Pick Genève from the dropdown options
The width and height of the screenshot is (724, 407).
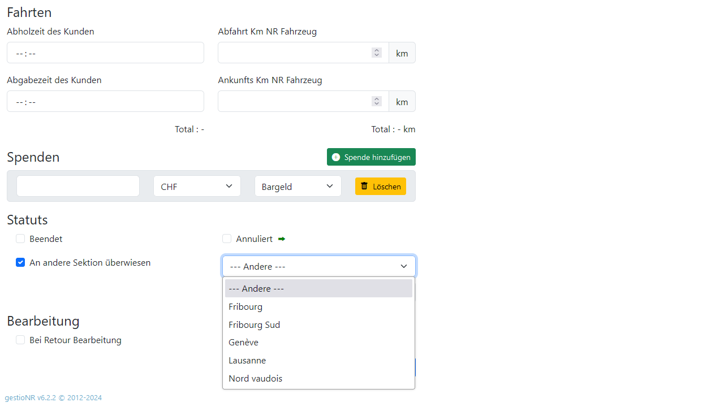(x=243, y=343)
